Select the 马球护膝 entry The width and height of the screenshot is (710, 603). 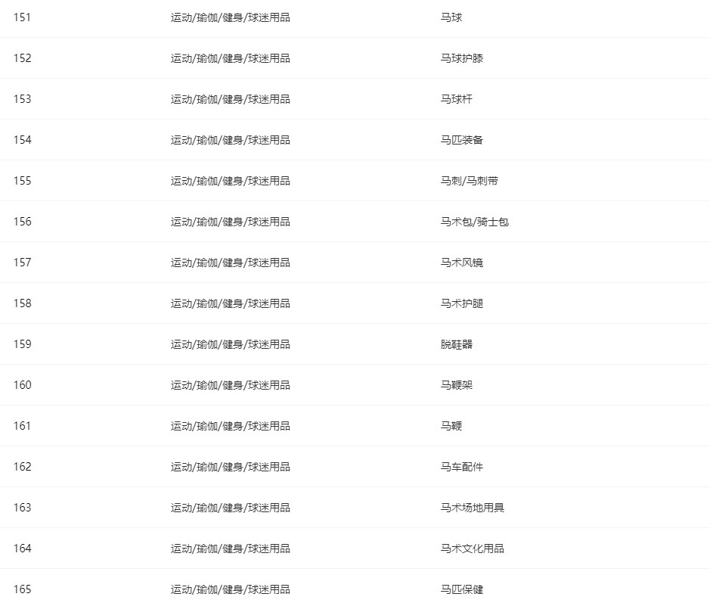tap(462, 58)
